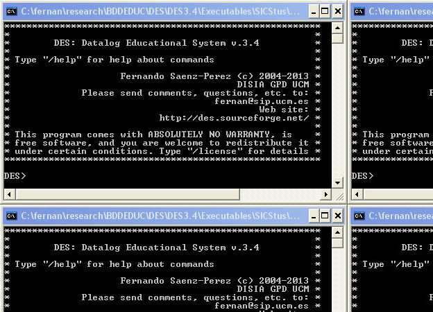Viewport: 433px width, 312px height.
Task: Click horizontal scroll right arrow in top-left console
Action: (x=326, y=194)
